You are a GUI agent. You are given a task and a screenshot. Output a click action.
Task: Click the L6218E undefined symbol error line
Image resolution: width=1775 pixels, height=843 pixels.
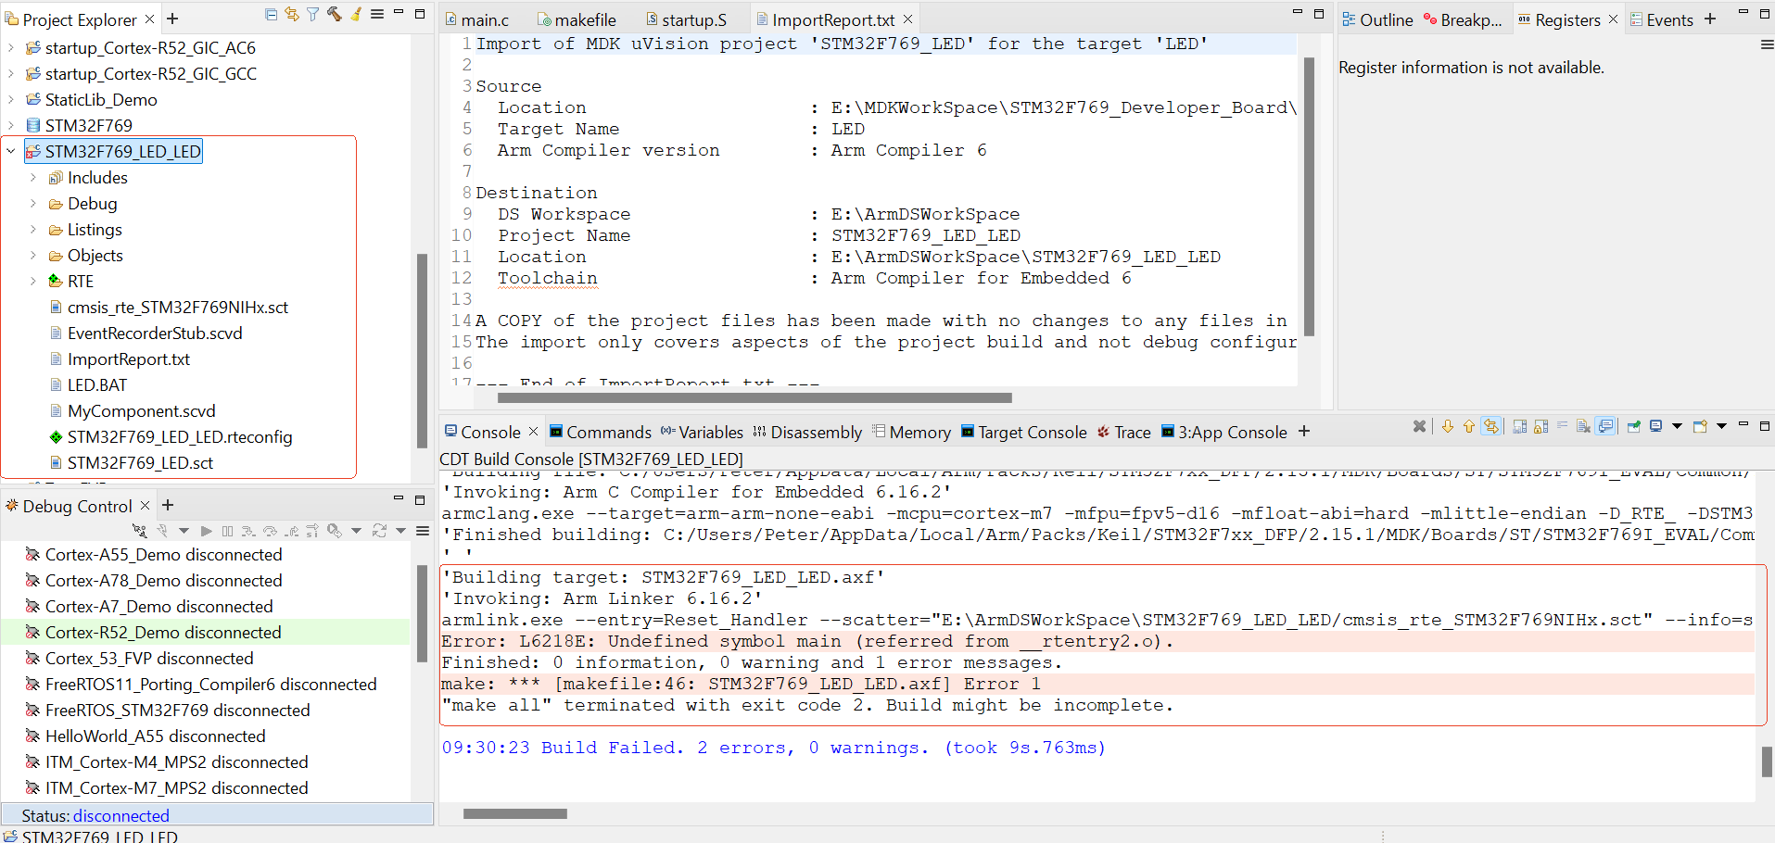[806, 641]
